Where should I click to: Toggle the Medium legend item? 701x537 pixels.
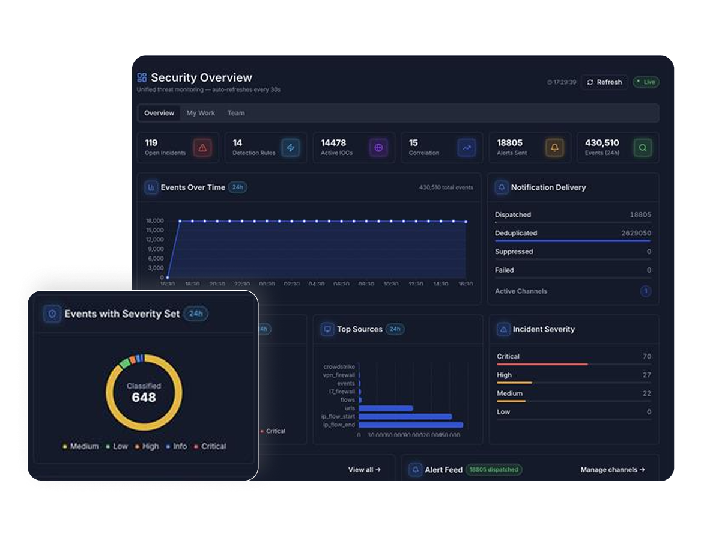click(x=81, y=446)
